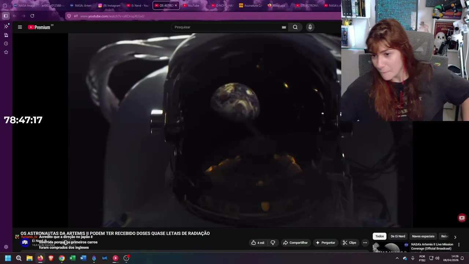Click the tracking protection shield icon
Screen dimensions: 469x264
coord(69,16)
